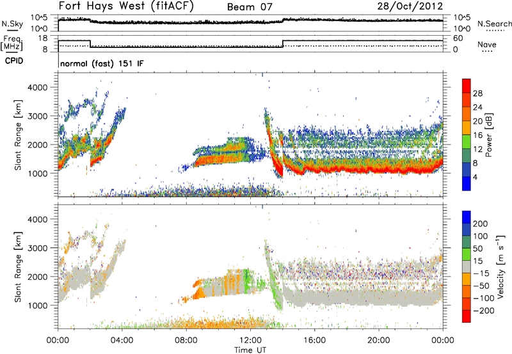Click the 'N.Sky' legend label
Image resolution: width=512 pixels, height=354 pixels.
(12, 24)
